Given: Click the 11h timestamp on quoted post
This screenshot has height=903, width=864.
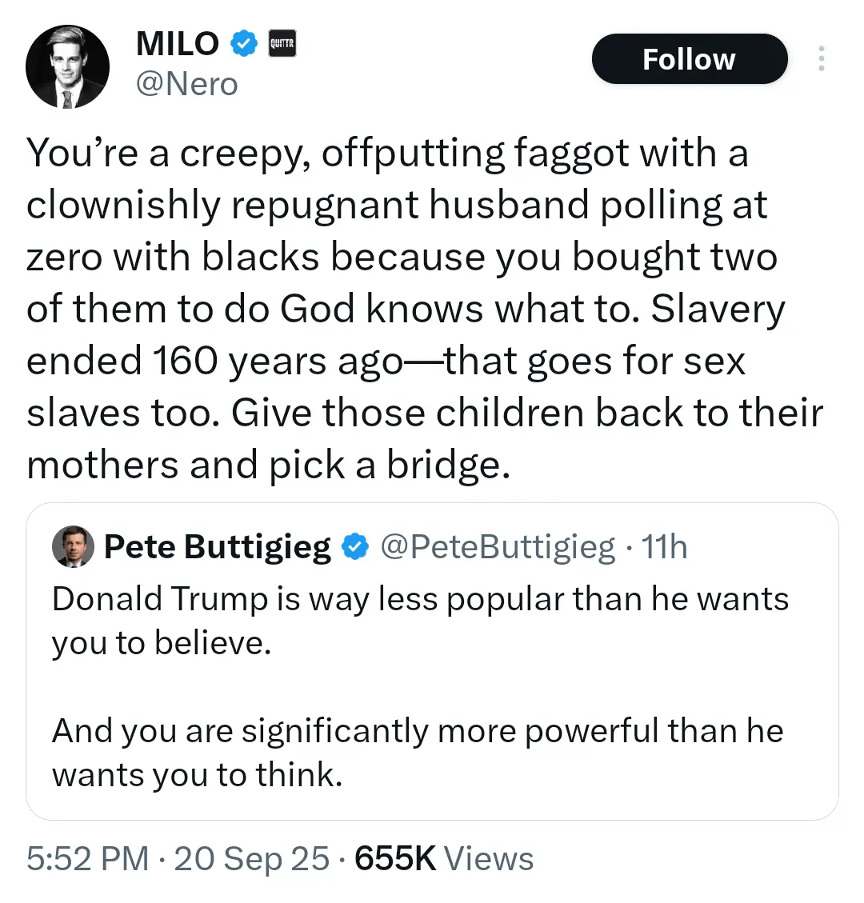Looking at the screenshot, I should [x=665, y=547].
